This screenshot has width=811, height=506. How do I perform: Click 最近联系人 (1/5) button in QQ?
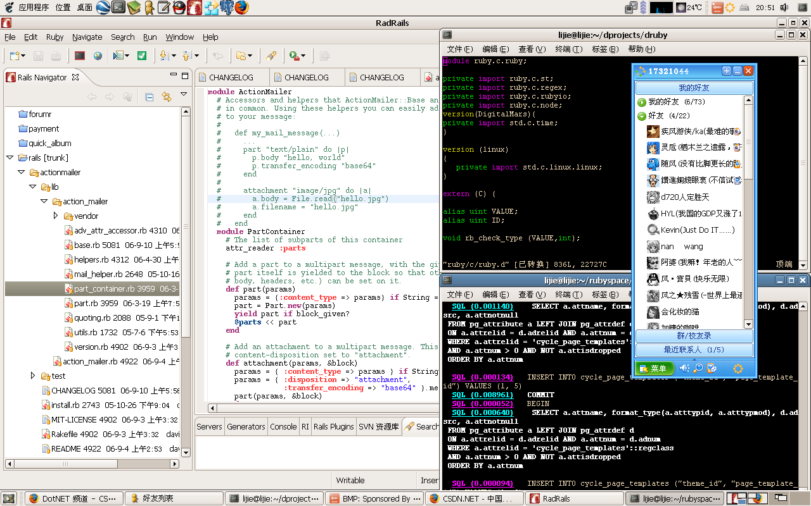click(694, 350)
